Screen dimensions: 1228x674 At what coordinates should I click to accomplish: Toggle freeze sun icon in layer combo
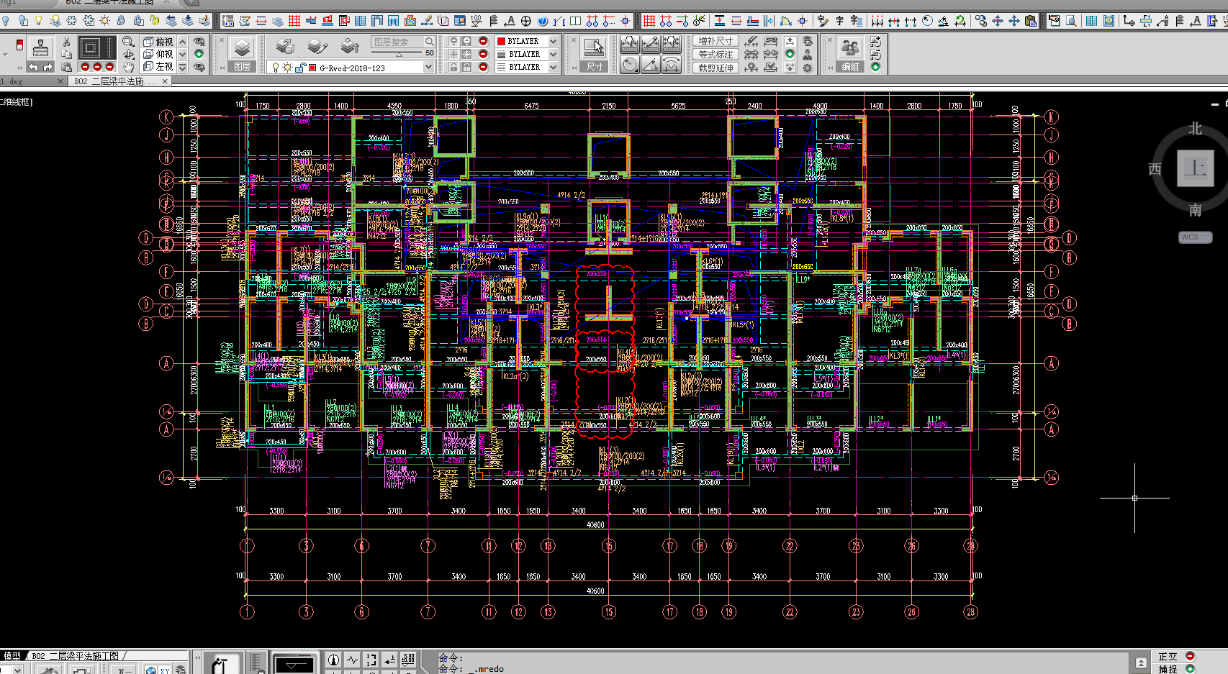coord(287,68)
